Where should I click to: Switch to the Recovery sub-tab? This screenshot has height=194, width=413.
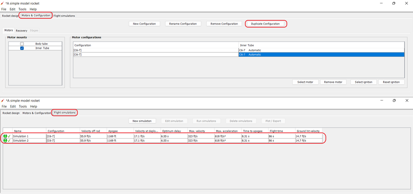click(21, 31)
